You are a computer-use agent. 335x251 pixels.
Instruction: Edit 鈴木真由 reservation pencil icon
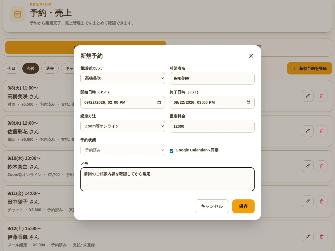point(308,166)
